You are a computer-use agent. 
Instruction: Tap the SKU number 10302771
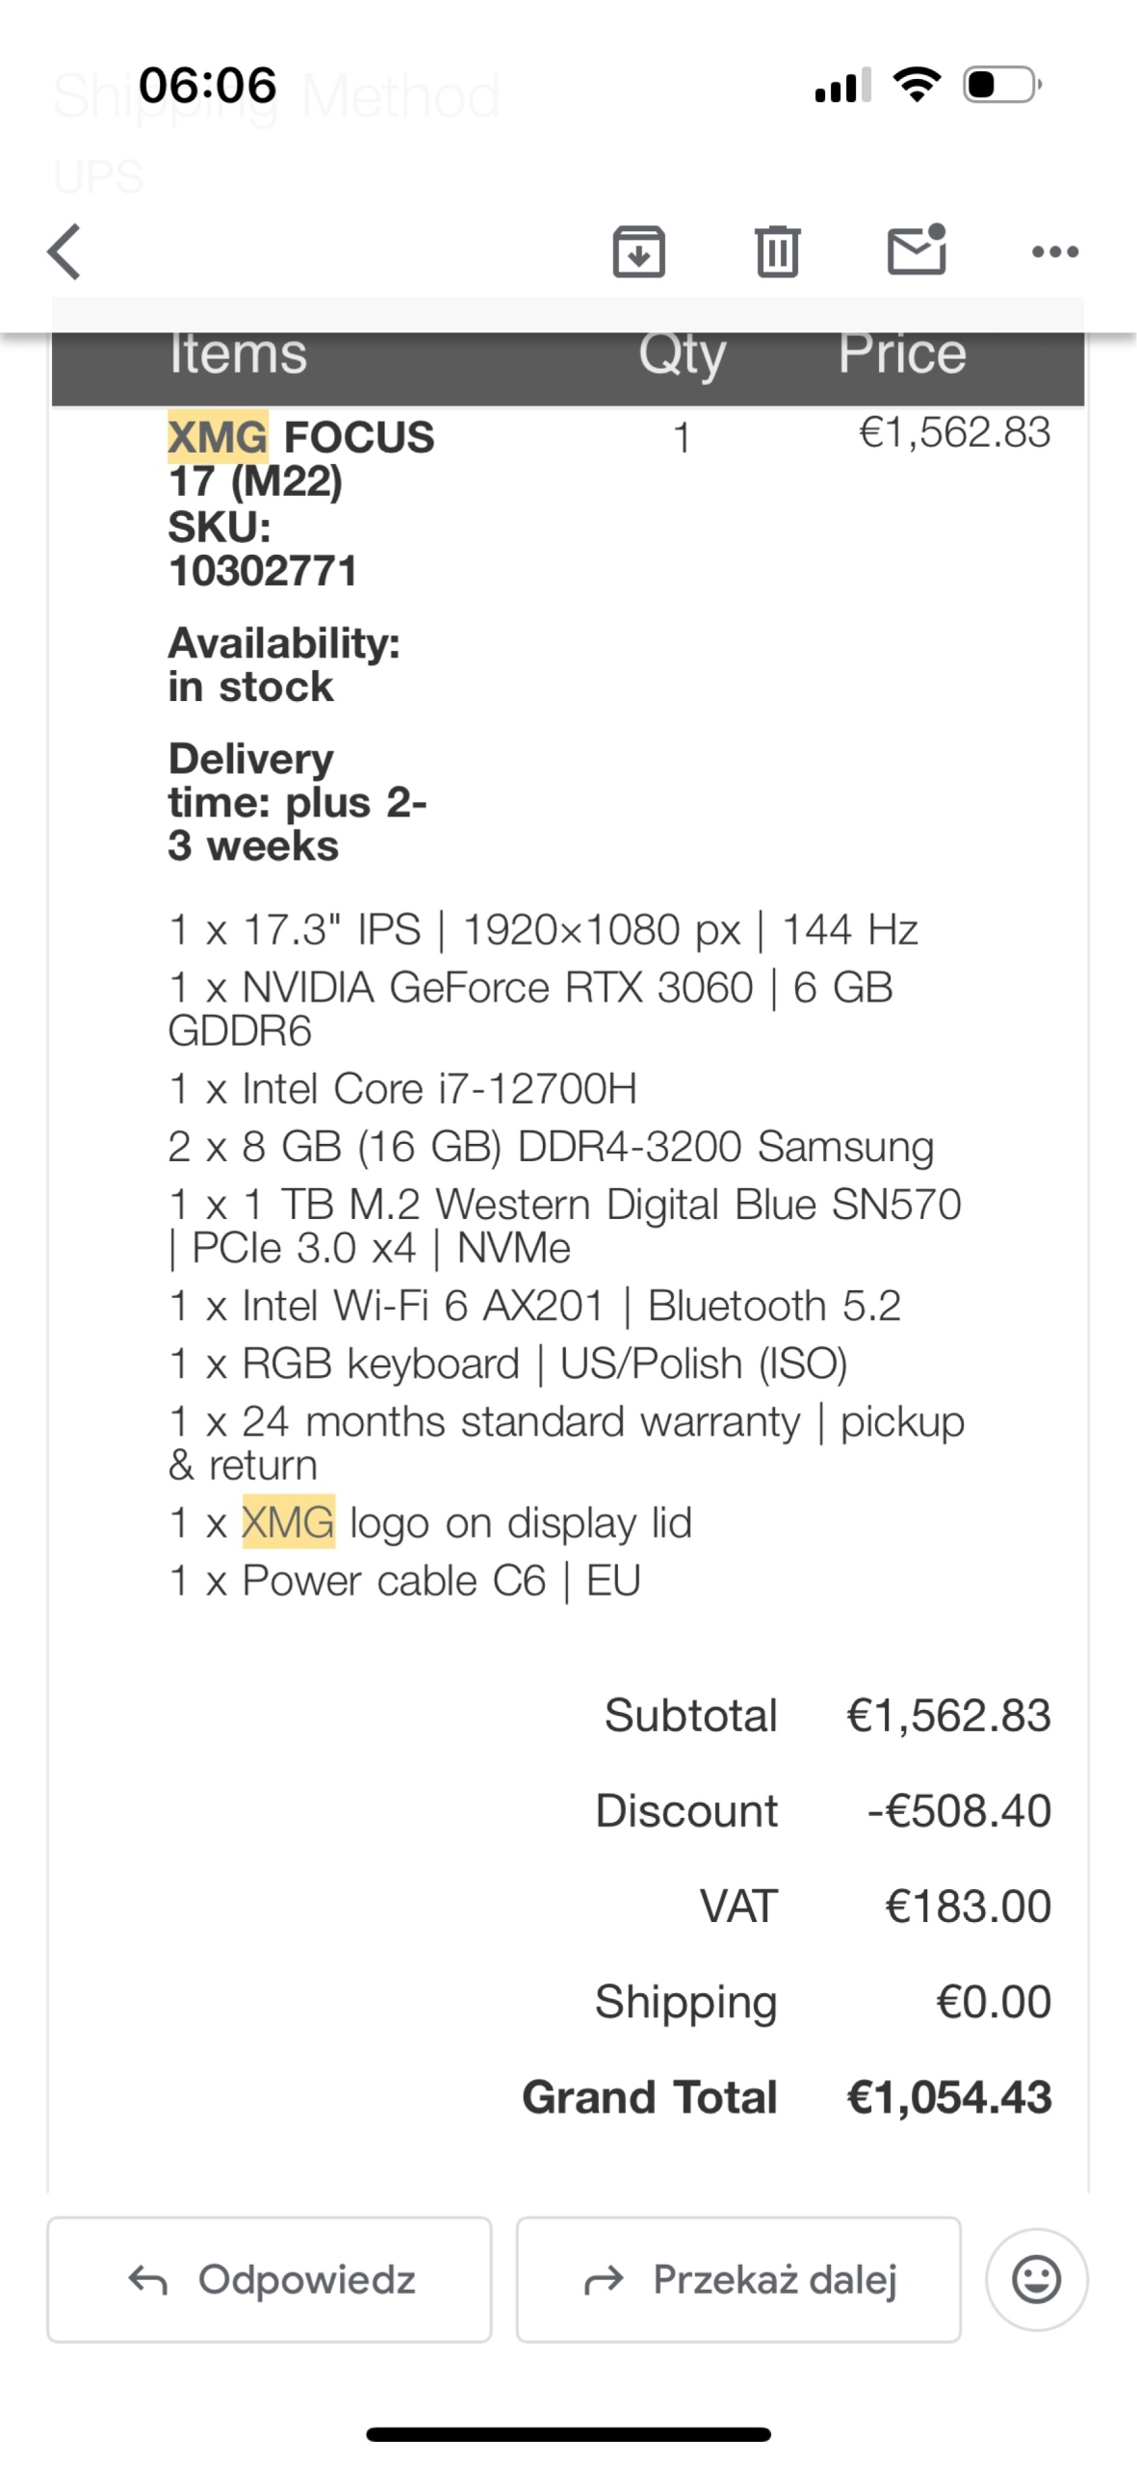[x=263, y=570]
